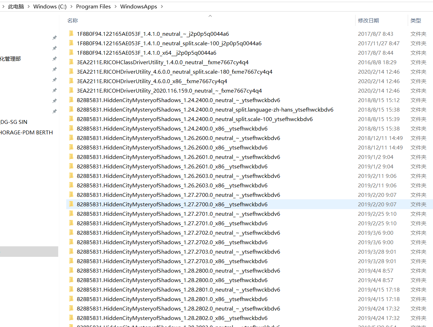The image size is (433, 327).
Task: Select HiddenCity split.language-zh-hans folder name
Action: coord(205,110)
